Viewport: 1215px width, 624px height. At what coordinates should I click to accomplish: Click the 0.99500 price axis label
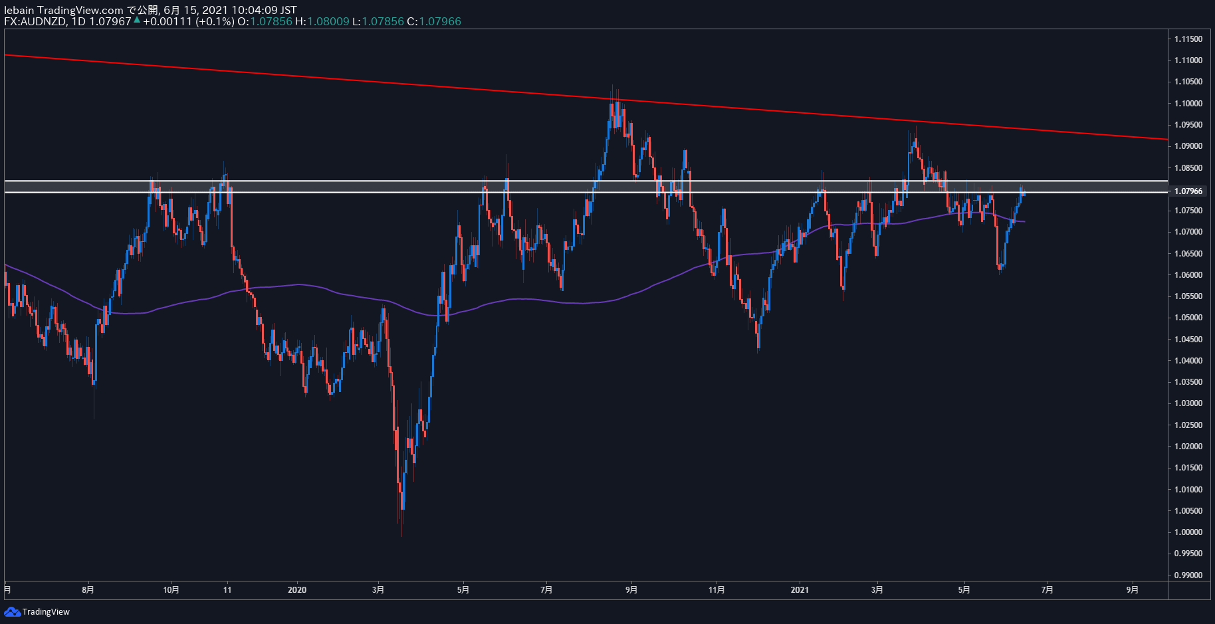[x=1188, y=554]
